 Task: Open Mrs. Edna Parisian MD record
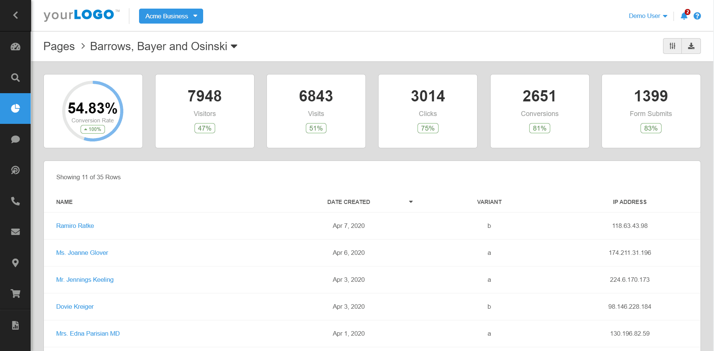pos(88,333)
